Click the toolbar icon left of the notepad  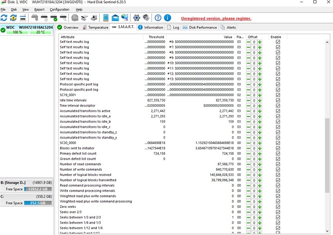94,18
